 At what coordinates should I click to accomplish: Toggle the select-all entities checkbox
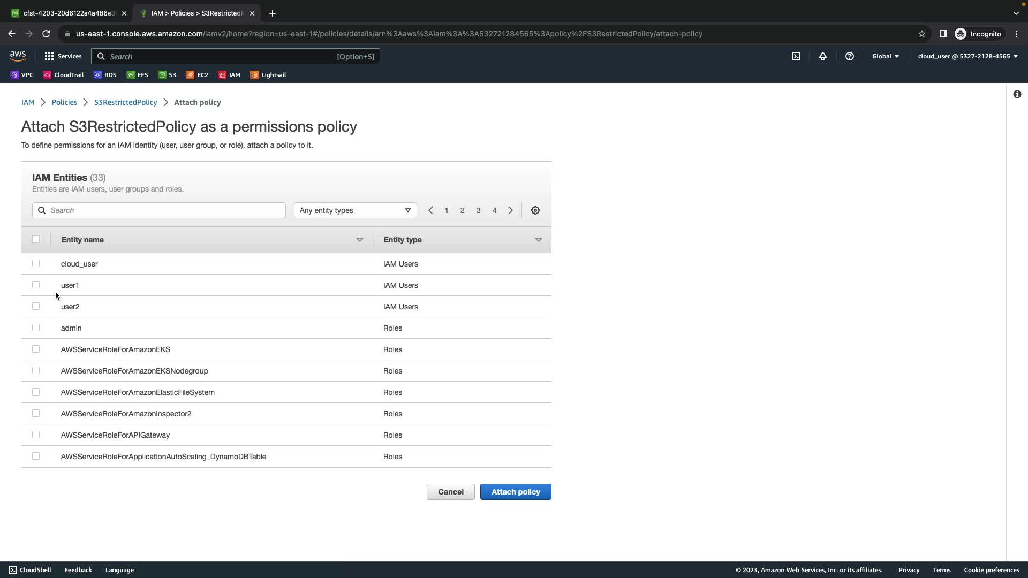click(x=36, y=239)
